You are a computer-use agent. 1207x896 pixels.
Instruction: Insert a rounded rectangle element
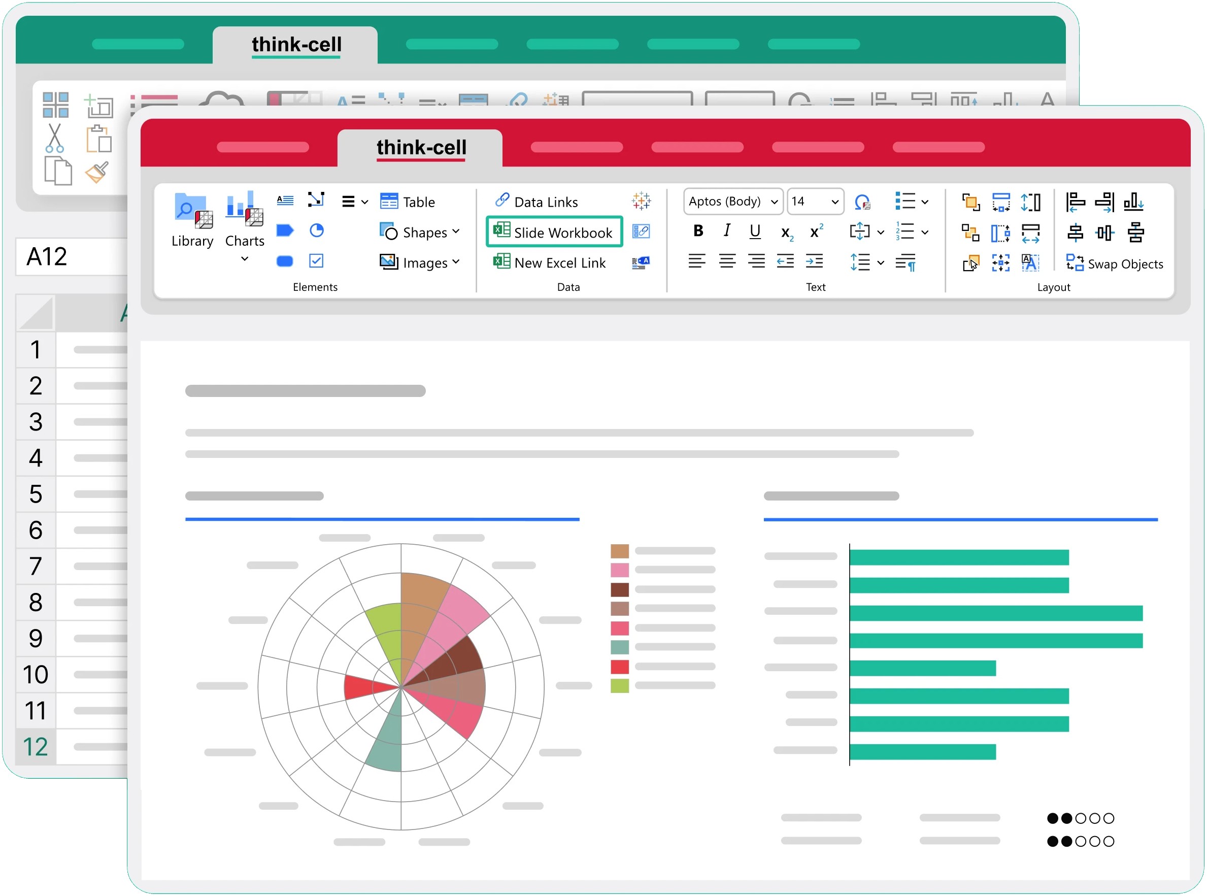[x=285, y=261]
